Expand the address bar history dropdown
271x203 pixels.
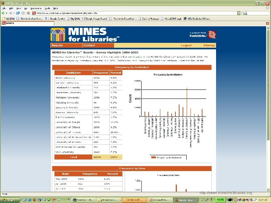click(239, 13)
